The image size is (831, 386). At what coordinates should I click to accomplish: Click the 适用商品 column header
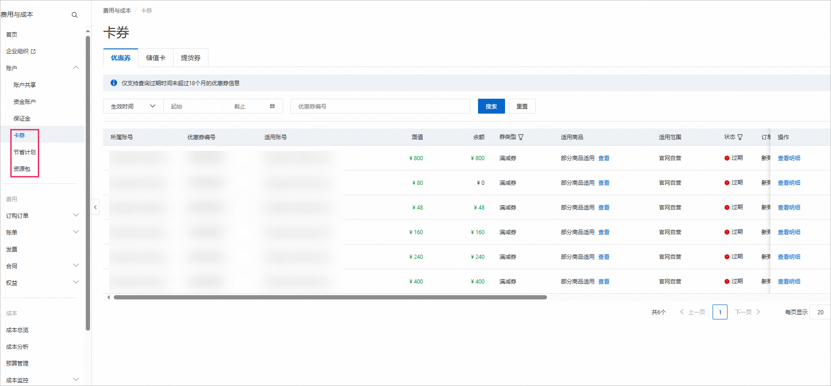(572, 137)
